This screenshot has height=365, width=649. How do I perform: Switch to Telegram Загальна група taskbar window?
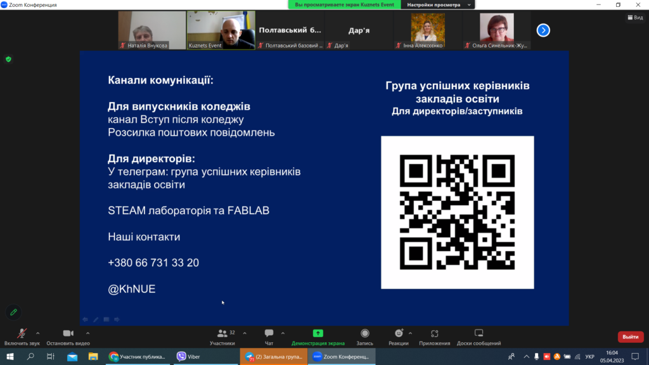[x=274, y=356]
